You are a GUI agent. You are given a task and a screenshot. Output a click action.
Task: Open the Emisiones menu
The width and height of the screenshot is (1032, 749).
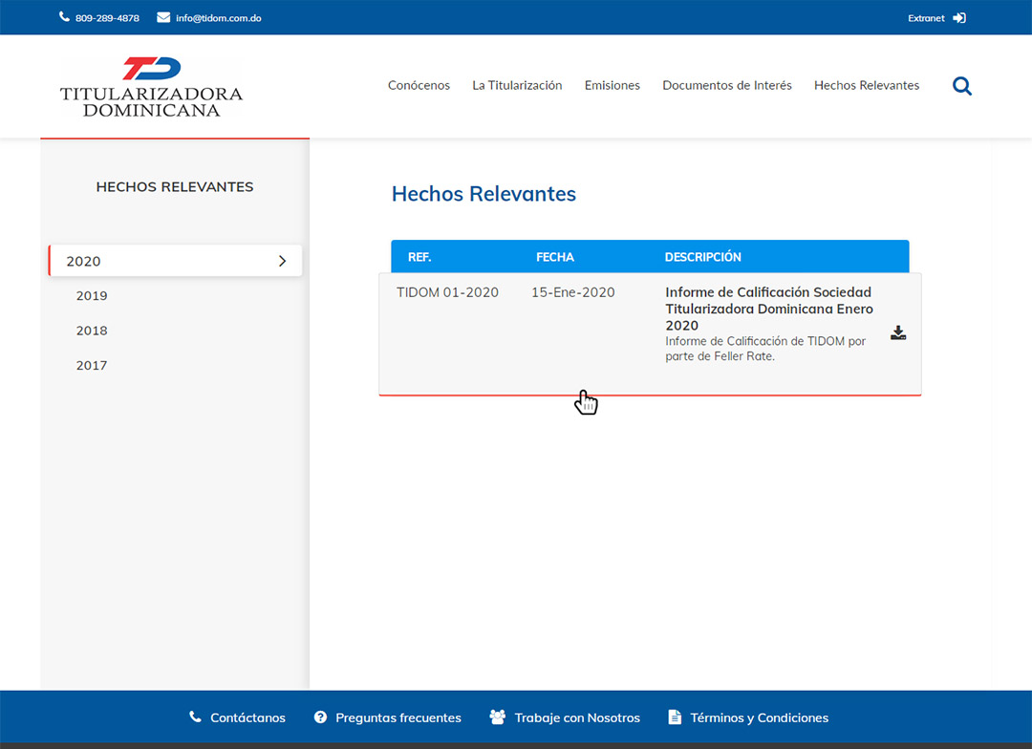[x=612, y=86]
